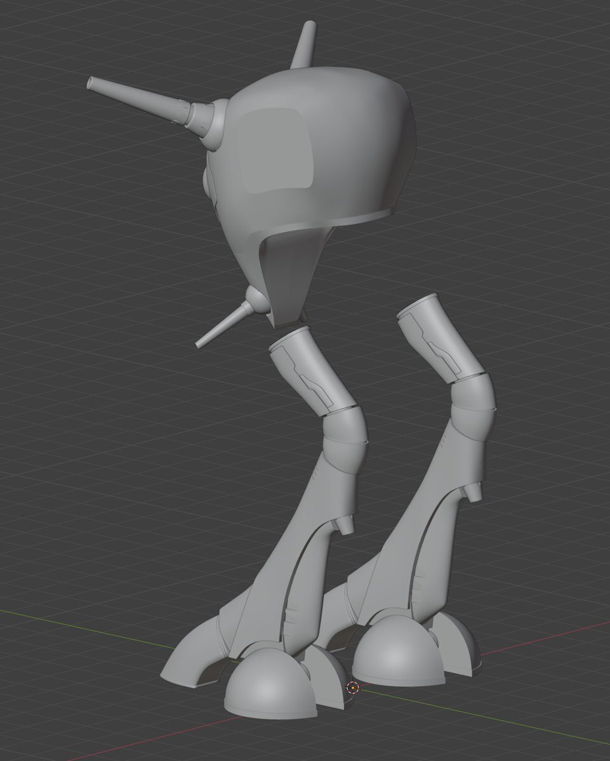Screen dimensions: 610x761
Task: Select the short spike on top of head
Action: pyautogui.click(x=303, y=44)
